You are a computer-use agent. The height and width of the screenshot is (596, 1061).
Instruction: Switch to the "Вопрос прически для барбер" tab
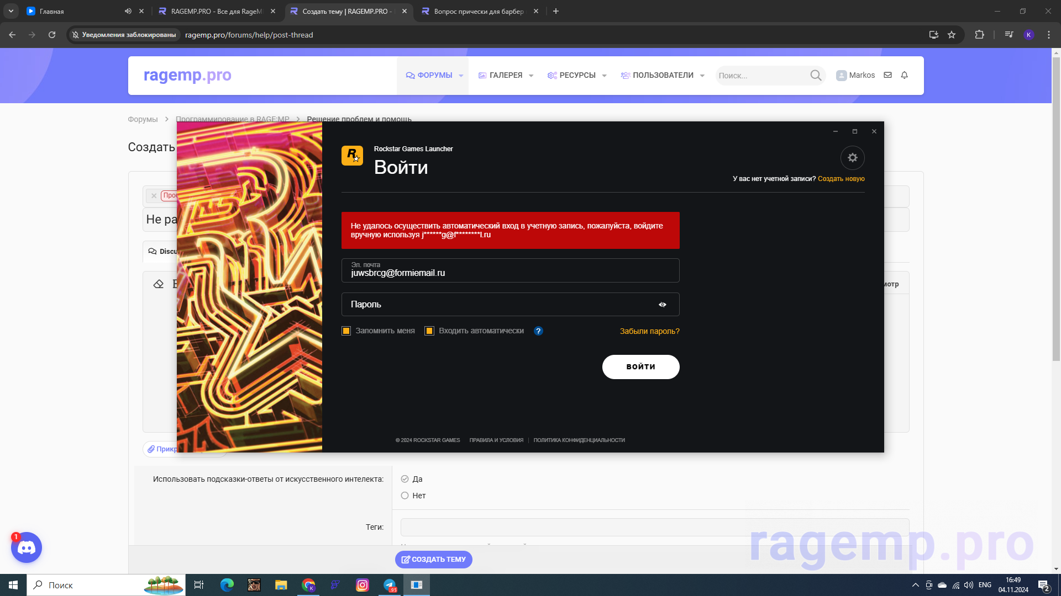click(x=478, y=11)
